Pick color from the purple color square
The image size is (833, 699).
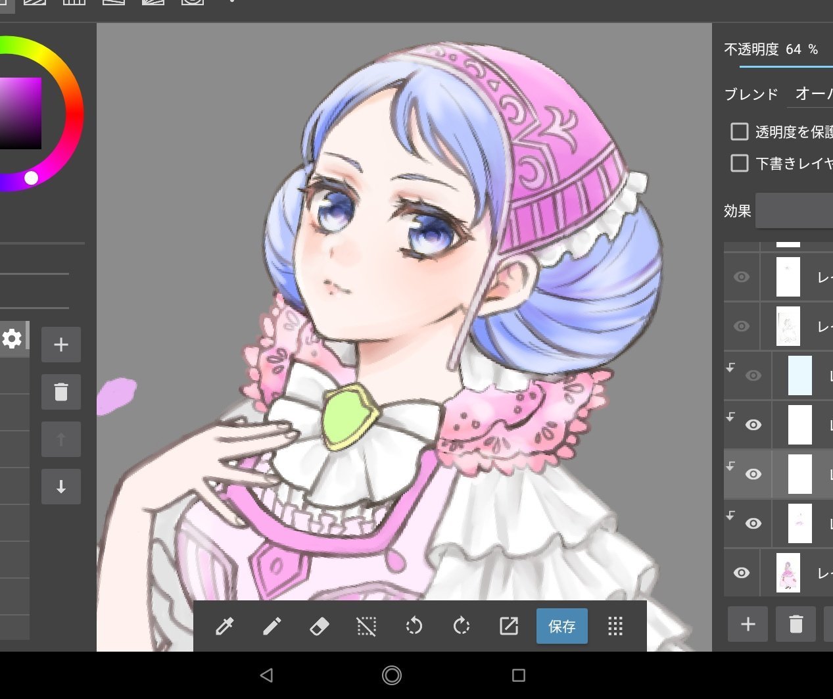(20, 113)
